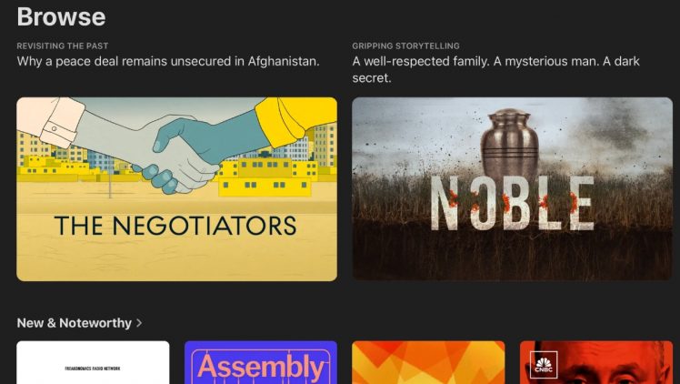
Task: Click the metal urn in the Noble artwork
Action: tap(510, 143)
